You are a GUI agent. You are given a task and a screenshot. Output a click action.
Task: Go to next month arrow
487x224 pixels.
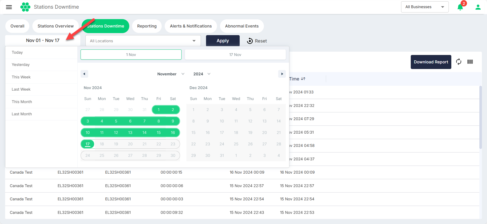[x=282, y=74]
